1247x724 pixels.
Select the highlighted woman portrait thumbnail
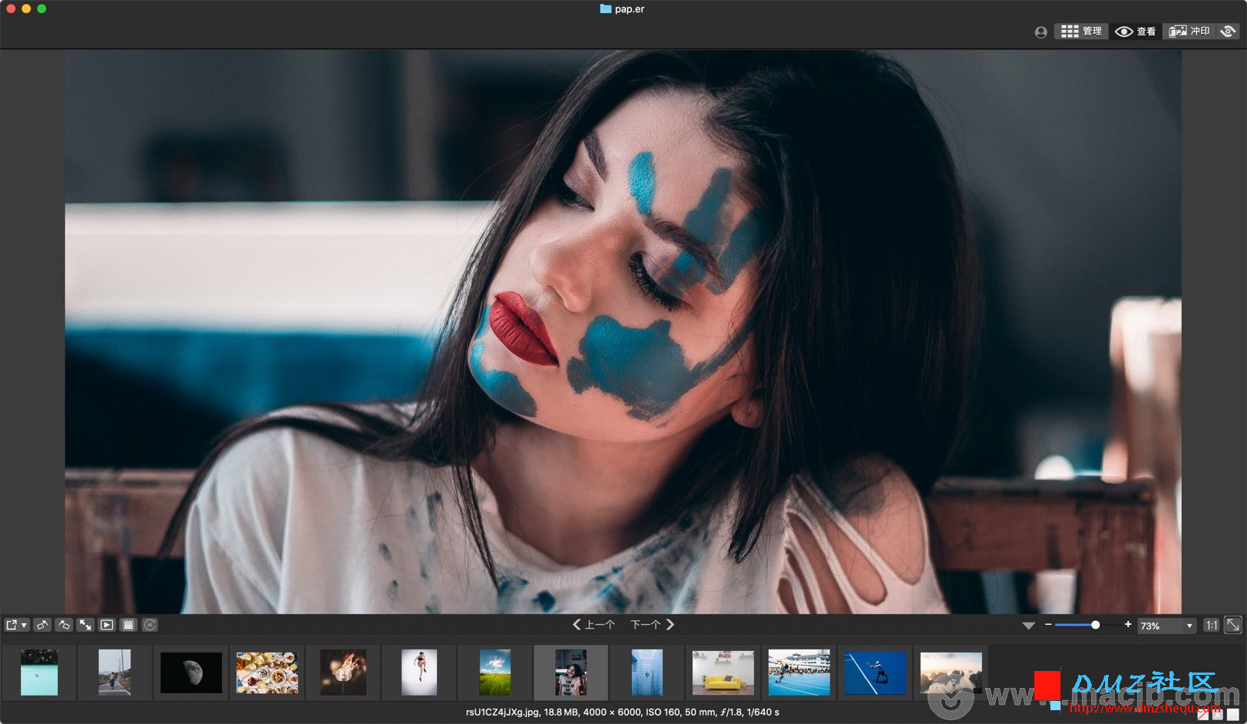(x=571, y=673)
